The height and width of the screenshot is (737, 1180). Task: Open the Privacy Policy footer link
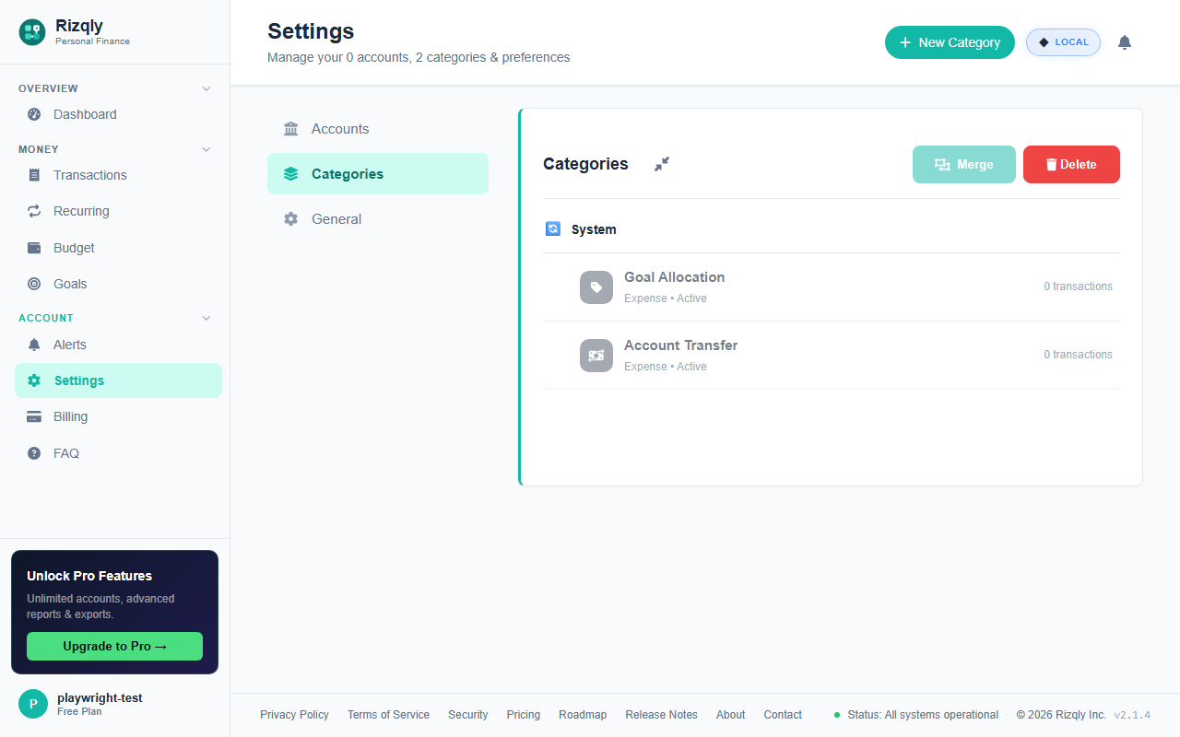click(294, 715)
